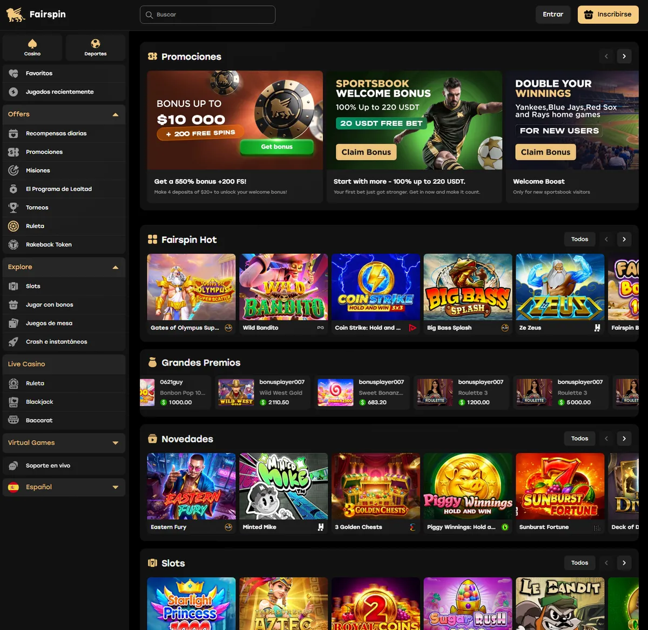Open Sugar Rush slot thumbnail
The height and width of the screenshot is (630, 648).
point(468,604)
